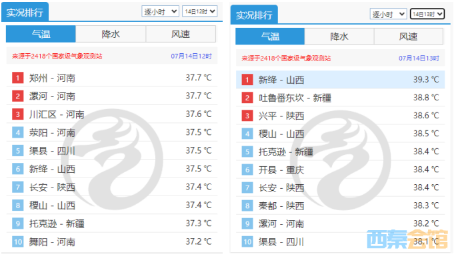Open the 14日13时 time dropdown
Screen dimensions: 454x254
tap(427, 14)
